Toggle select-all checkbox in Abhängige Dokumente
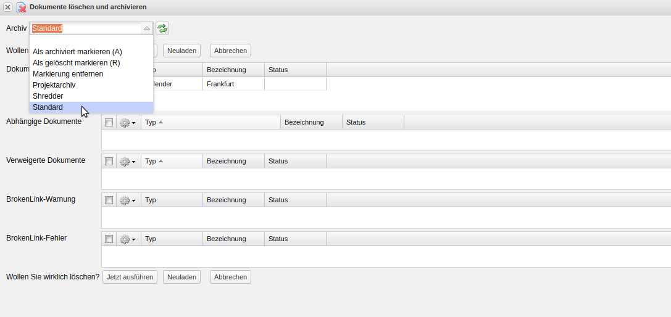Viewport: 671px width, 317px height. coord(109,122)
